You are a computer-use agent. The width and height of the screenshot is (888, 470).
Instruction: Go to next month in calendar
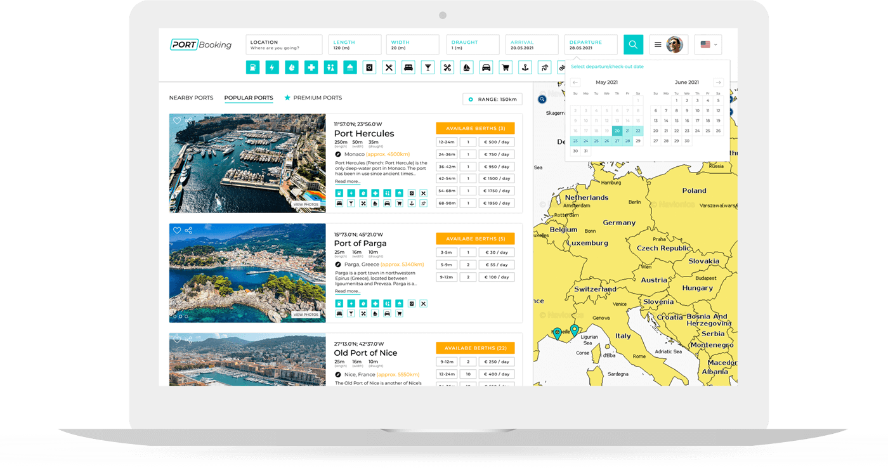pyautogui.click(x=718, y=82)
